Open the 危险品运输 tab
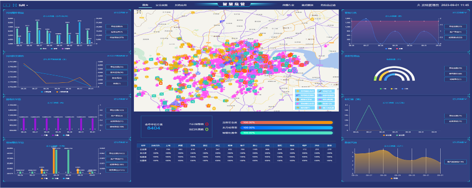 coord(328,5)
